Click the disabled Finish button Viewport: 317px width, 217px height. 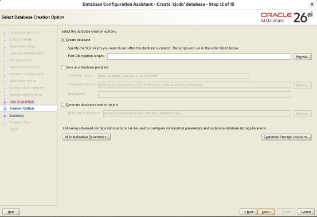[286, 212]
